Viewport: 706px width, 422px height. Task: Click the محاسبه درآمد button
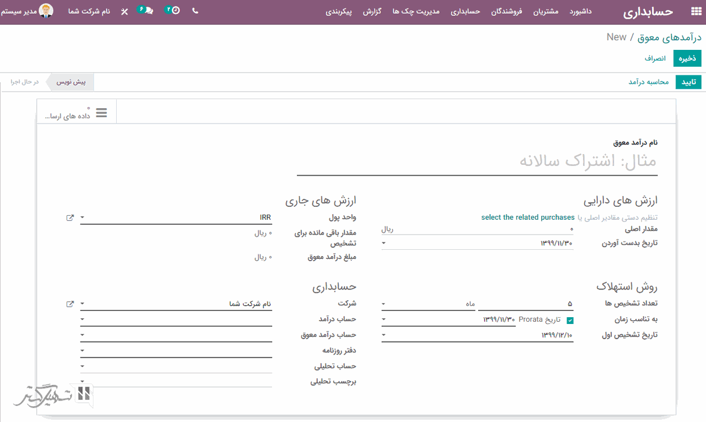648,82
